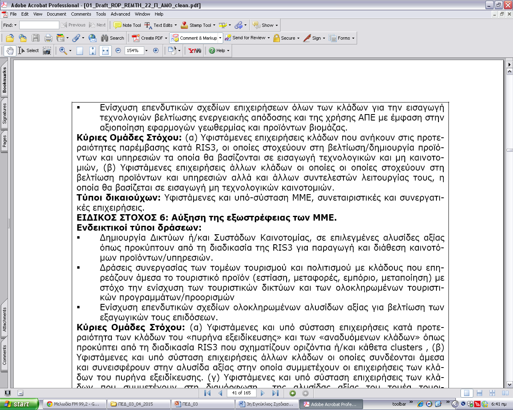The image size is (513, 410).
Task: Print the document with printer icon
Action: (x=48, y=38)
